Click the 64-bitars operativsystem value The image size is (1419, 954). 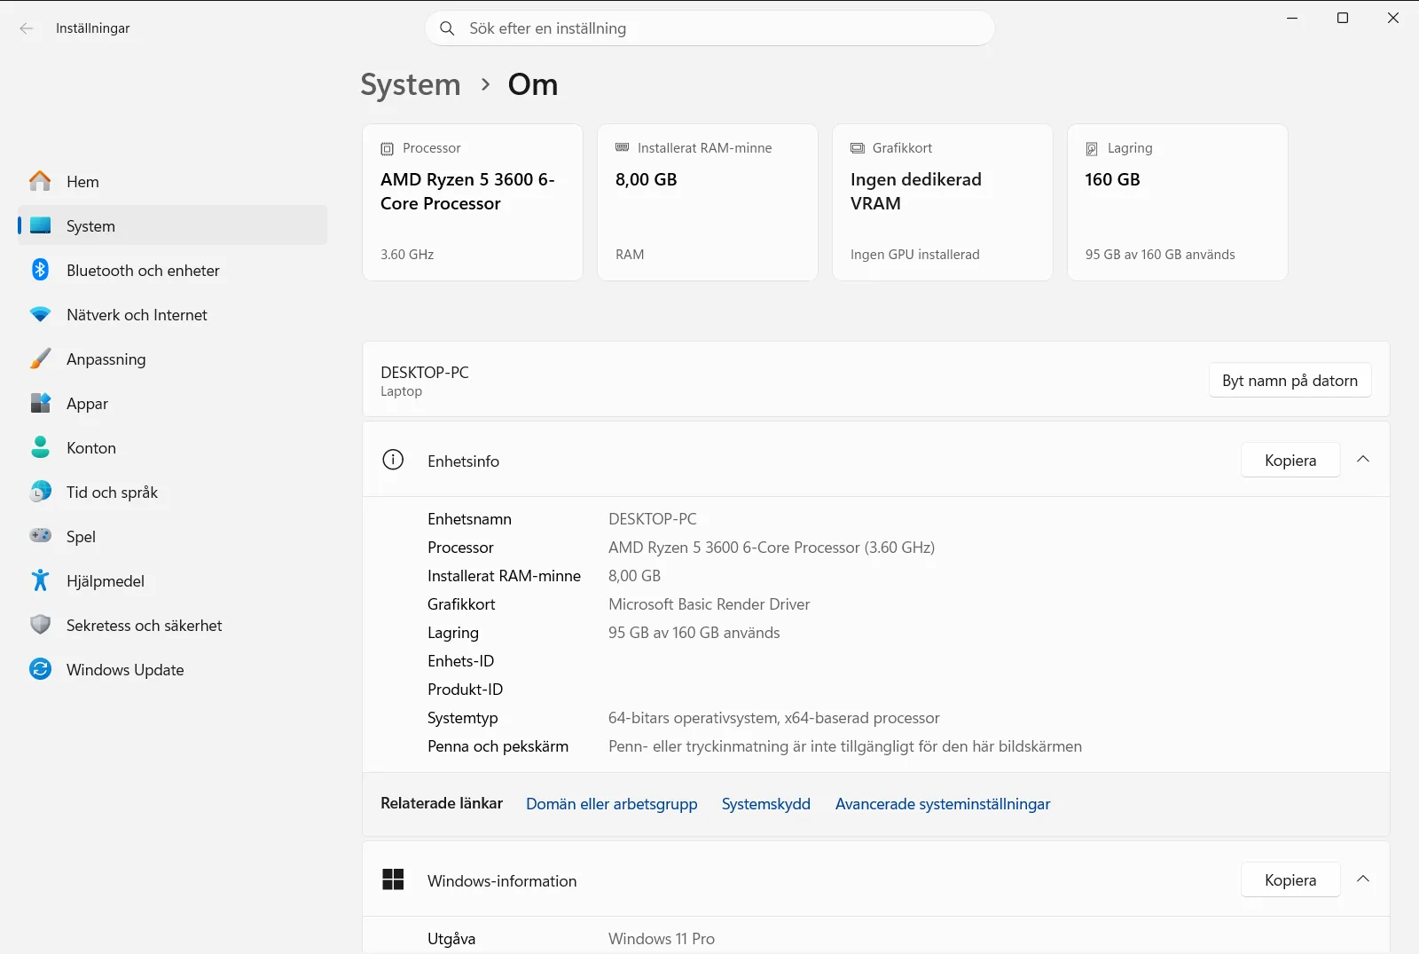tap(773, 717)
